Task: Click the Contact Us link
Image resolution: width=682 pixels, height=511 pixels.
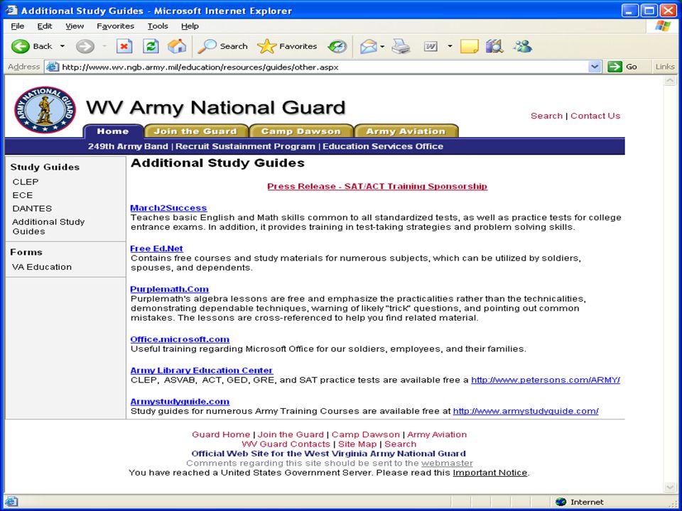Action: click(595, 116)
